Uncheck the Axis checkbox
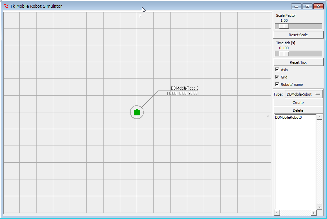 point(277,70)
